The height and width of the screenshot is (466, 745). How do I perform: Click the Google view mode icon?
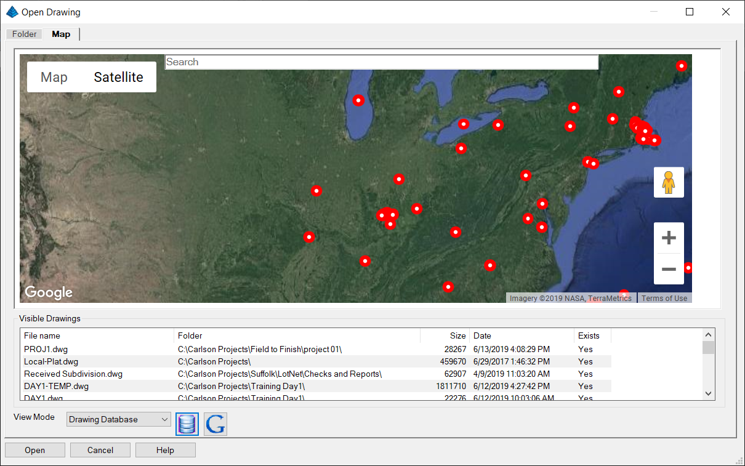pyautogui.click(x=215, y=424)
